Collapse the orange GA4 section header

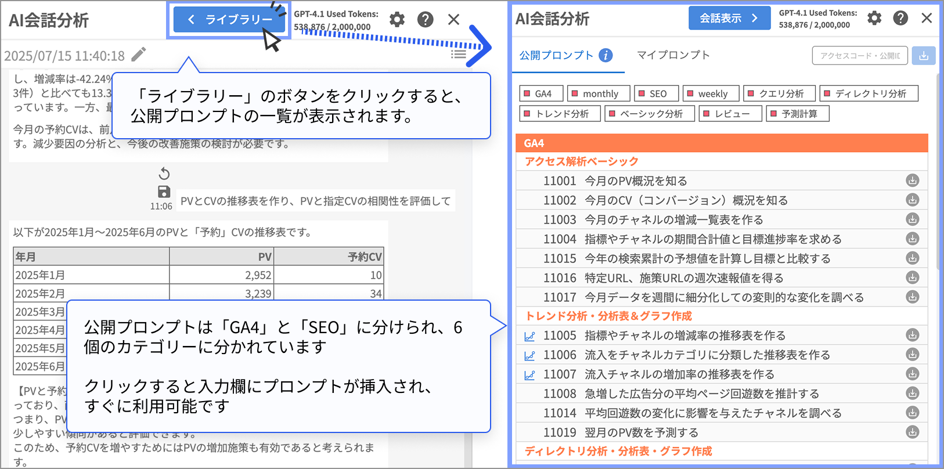(721, 143)
